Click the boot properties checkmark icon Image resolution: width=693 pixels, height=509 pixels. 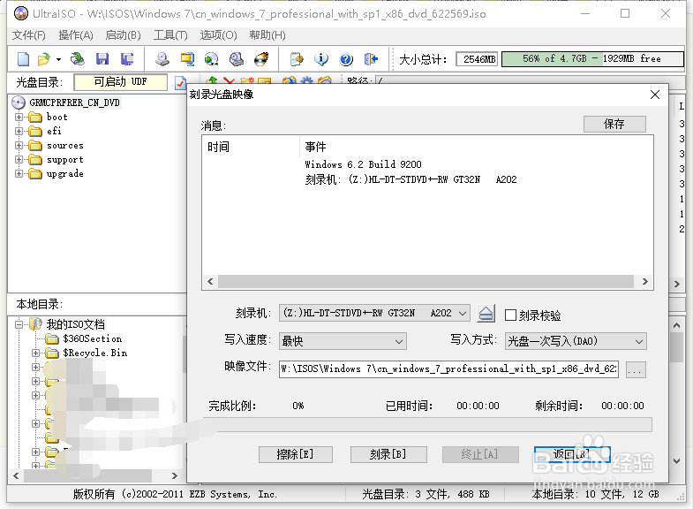pos(180,83)
